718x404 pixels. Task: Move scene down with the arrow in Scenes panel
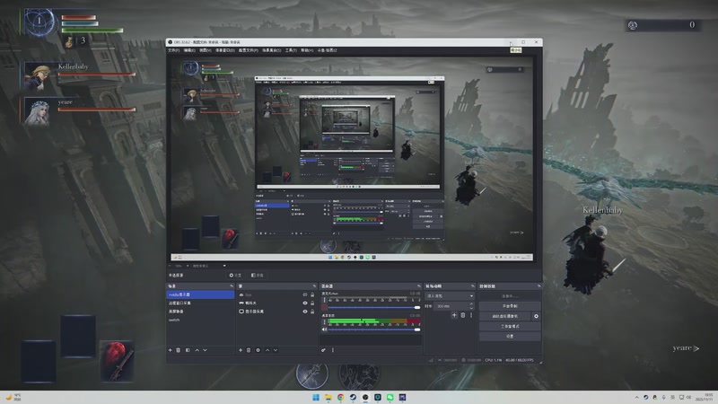(206, 350)
